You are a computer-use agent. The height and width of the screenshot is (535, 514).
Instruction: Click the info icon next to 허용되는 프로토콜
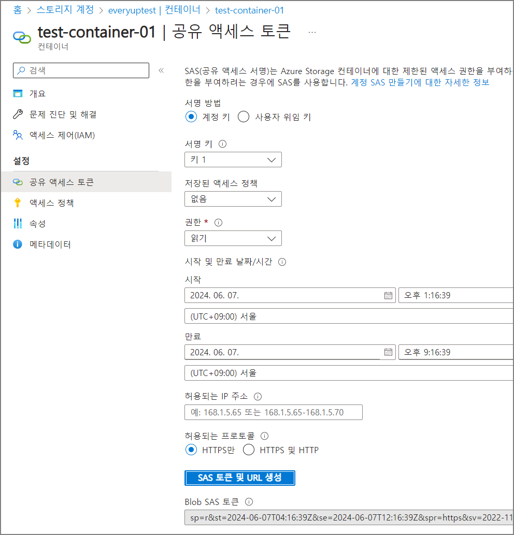(264, 436)
